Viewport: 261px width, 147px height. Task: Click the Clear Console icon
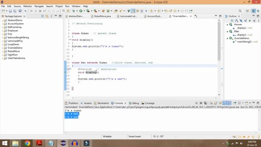click(211, 103)
